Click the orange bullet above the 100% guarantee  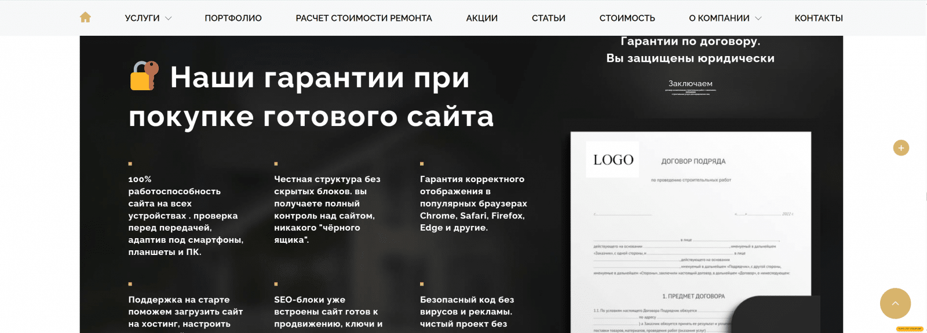(x=130, y=164)
